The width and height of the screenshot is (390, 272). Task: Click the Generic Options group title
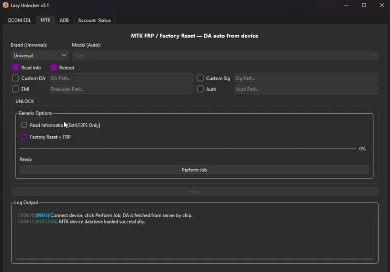point(35,113)
